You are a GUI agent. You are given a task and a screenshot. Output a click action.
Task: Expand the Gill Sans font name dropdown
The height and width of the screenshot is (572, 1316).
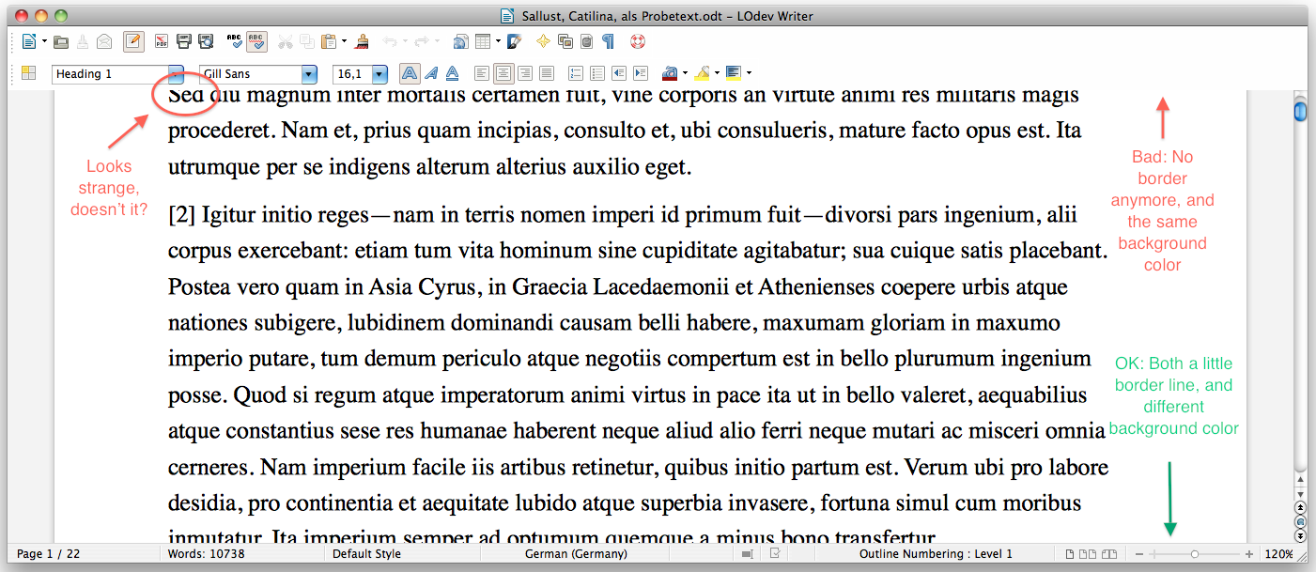coord(309,74)
